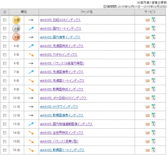Check the box for the 9位 row
This screenshot has width=168, height=155.
coord(5,89)
